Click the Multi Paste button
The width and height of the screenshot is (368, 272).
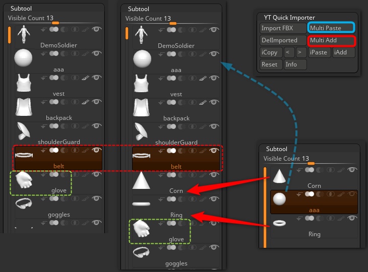click(x=331, y=28)
